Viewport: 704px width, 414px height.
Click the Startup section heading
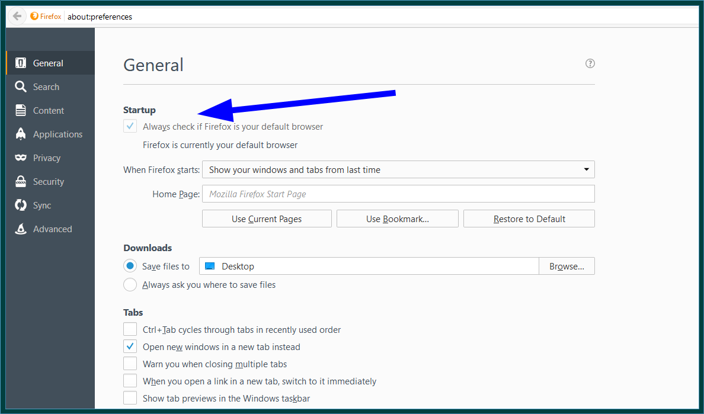pos(140,110)
